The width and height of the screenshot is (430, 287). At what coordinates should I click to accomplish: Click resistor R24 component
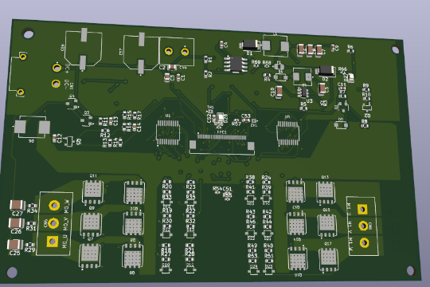tap(266, 182)
